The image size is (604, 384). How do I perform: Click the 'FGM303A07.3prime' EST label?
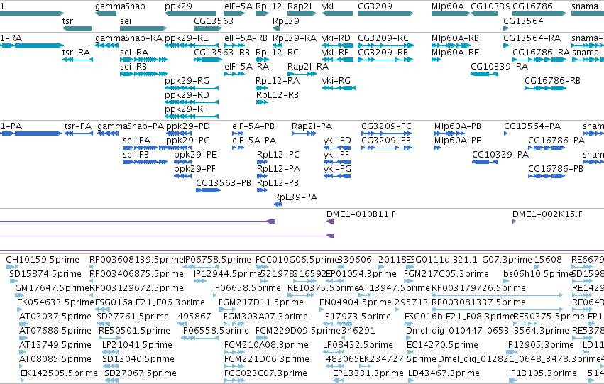265,317
